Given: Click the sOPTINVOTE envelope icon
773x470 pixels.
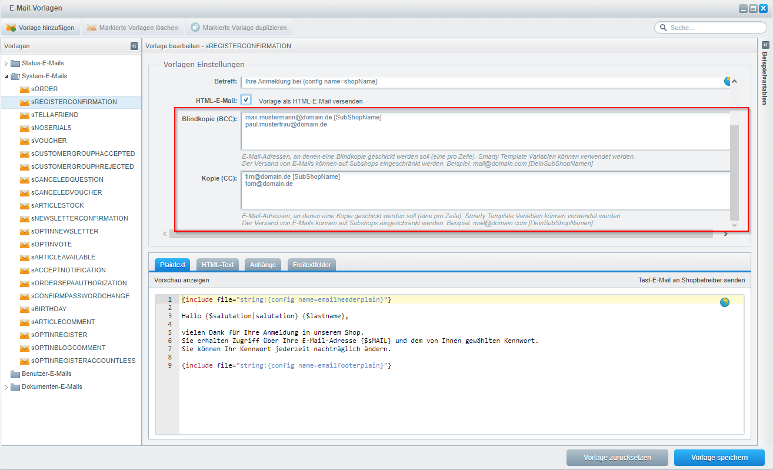Looking at the screenshot, I should (24, 245).
